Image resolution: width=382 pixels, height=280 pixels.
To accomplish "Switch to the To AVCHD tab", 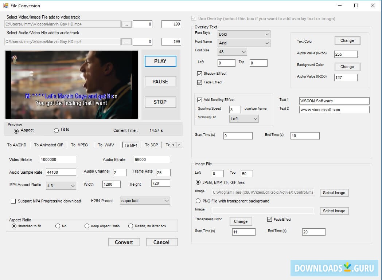I will tap(16, 145).
